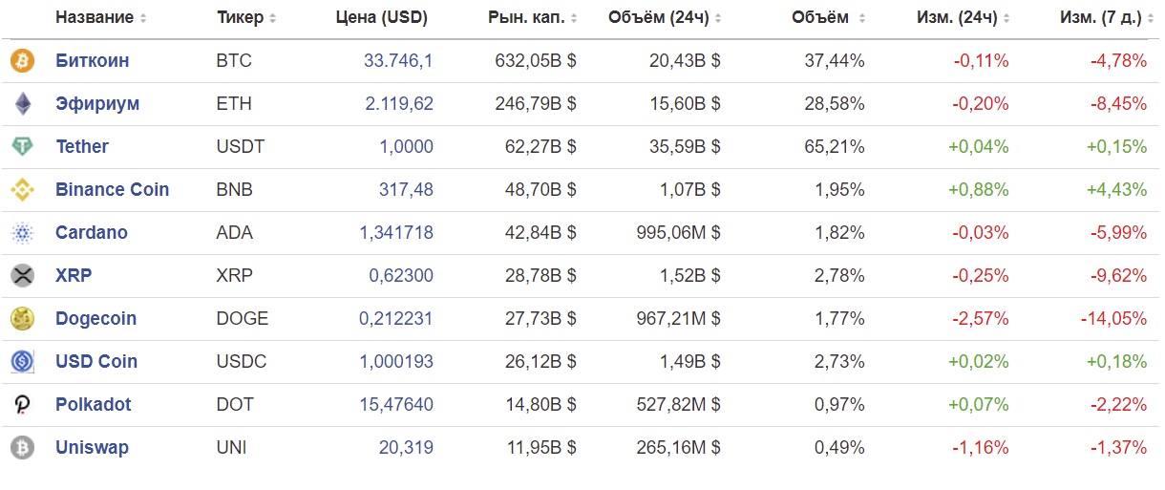
Task: Open the Dogecoin link
Action: coord(96,319)
